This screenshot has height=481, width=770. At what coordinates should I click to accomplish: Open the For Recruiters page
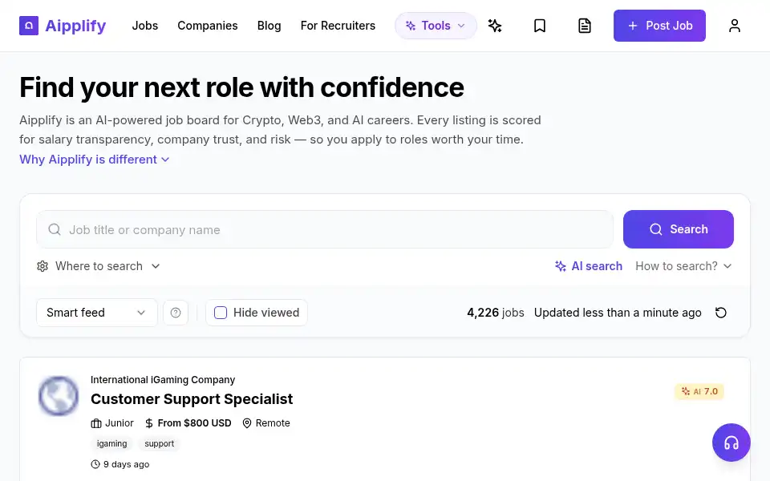click(x=338, y=26)
